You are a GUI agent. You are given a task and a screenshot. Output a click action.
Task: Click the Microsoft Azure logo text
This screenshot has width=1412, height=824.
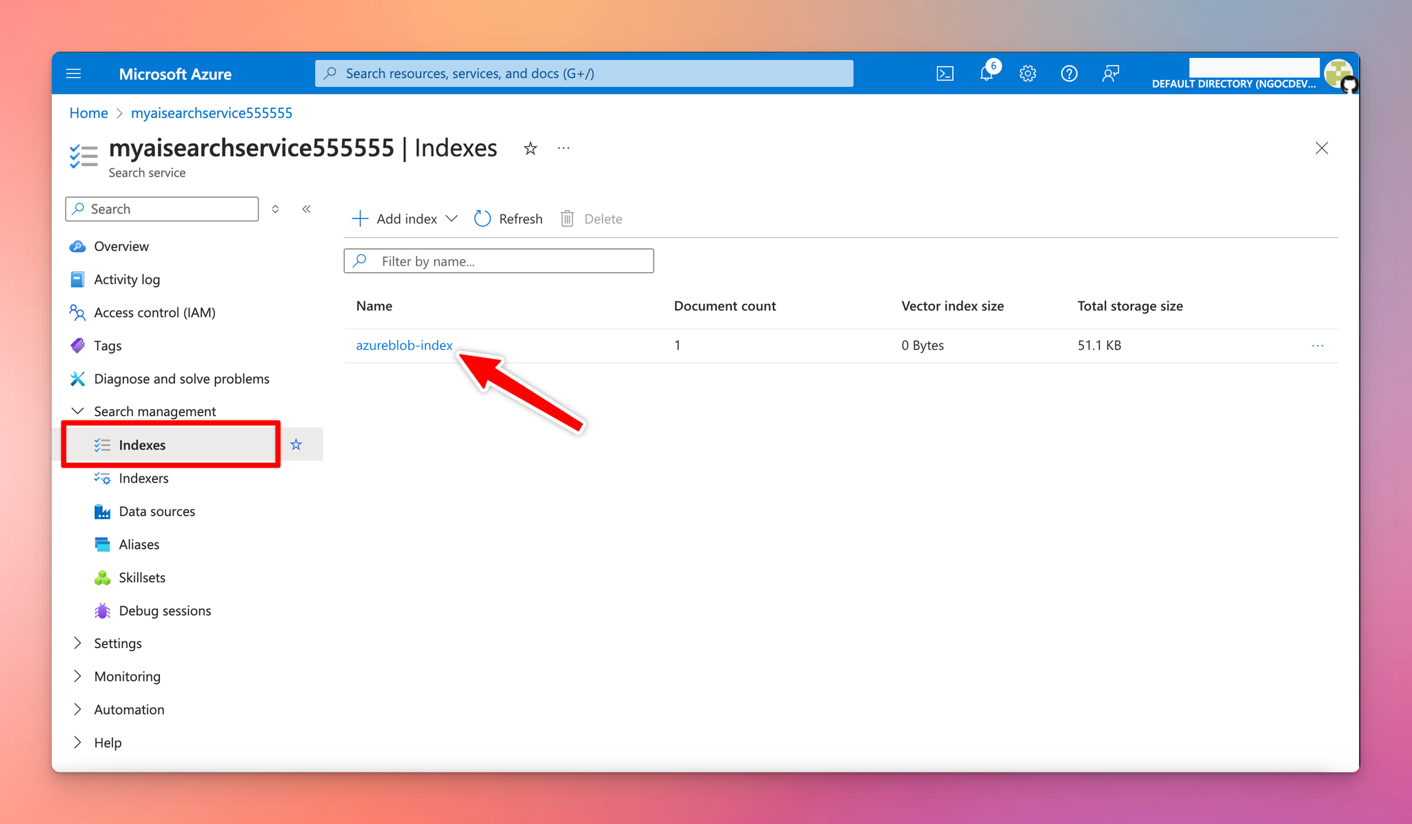coord(175,74)
